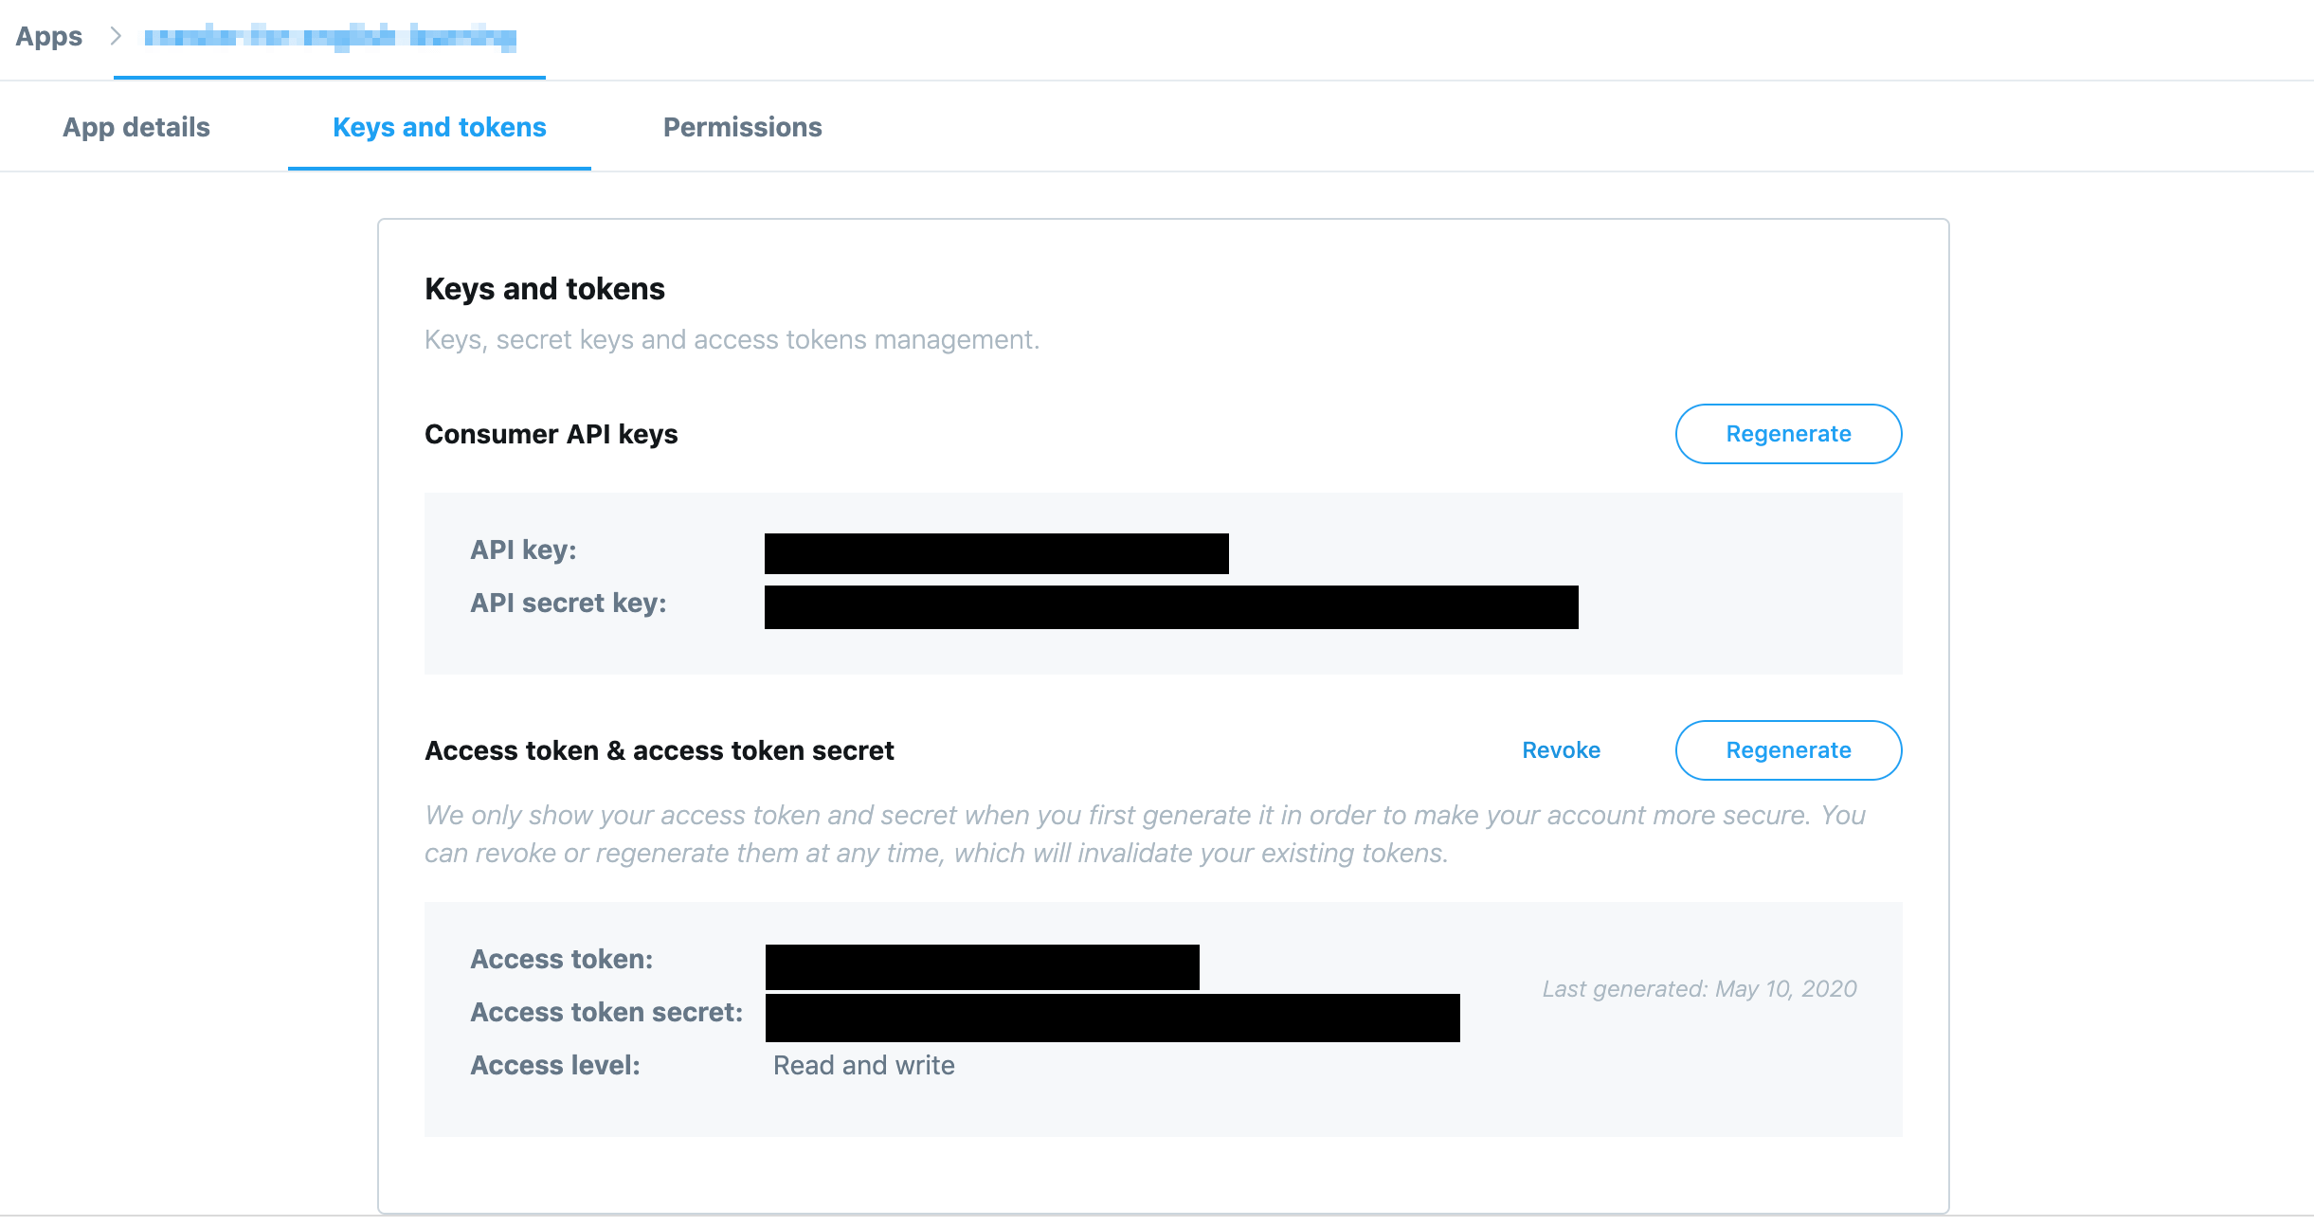Regenerate the access token and secret
Image resolution: width=2314 pixels, height=1226 pixels.
click(x=1787, y=749)
